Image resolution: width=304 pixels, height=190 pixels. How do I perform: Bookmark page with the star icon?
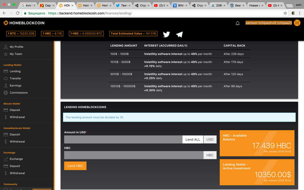pos(285,13)
